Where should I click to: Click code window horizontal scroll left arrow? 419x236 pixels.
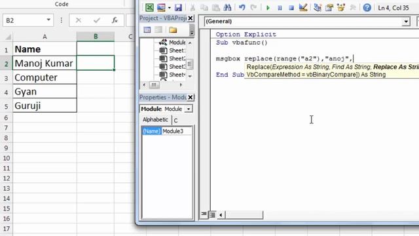221,214
